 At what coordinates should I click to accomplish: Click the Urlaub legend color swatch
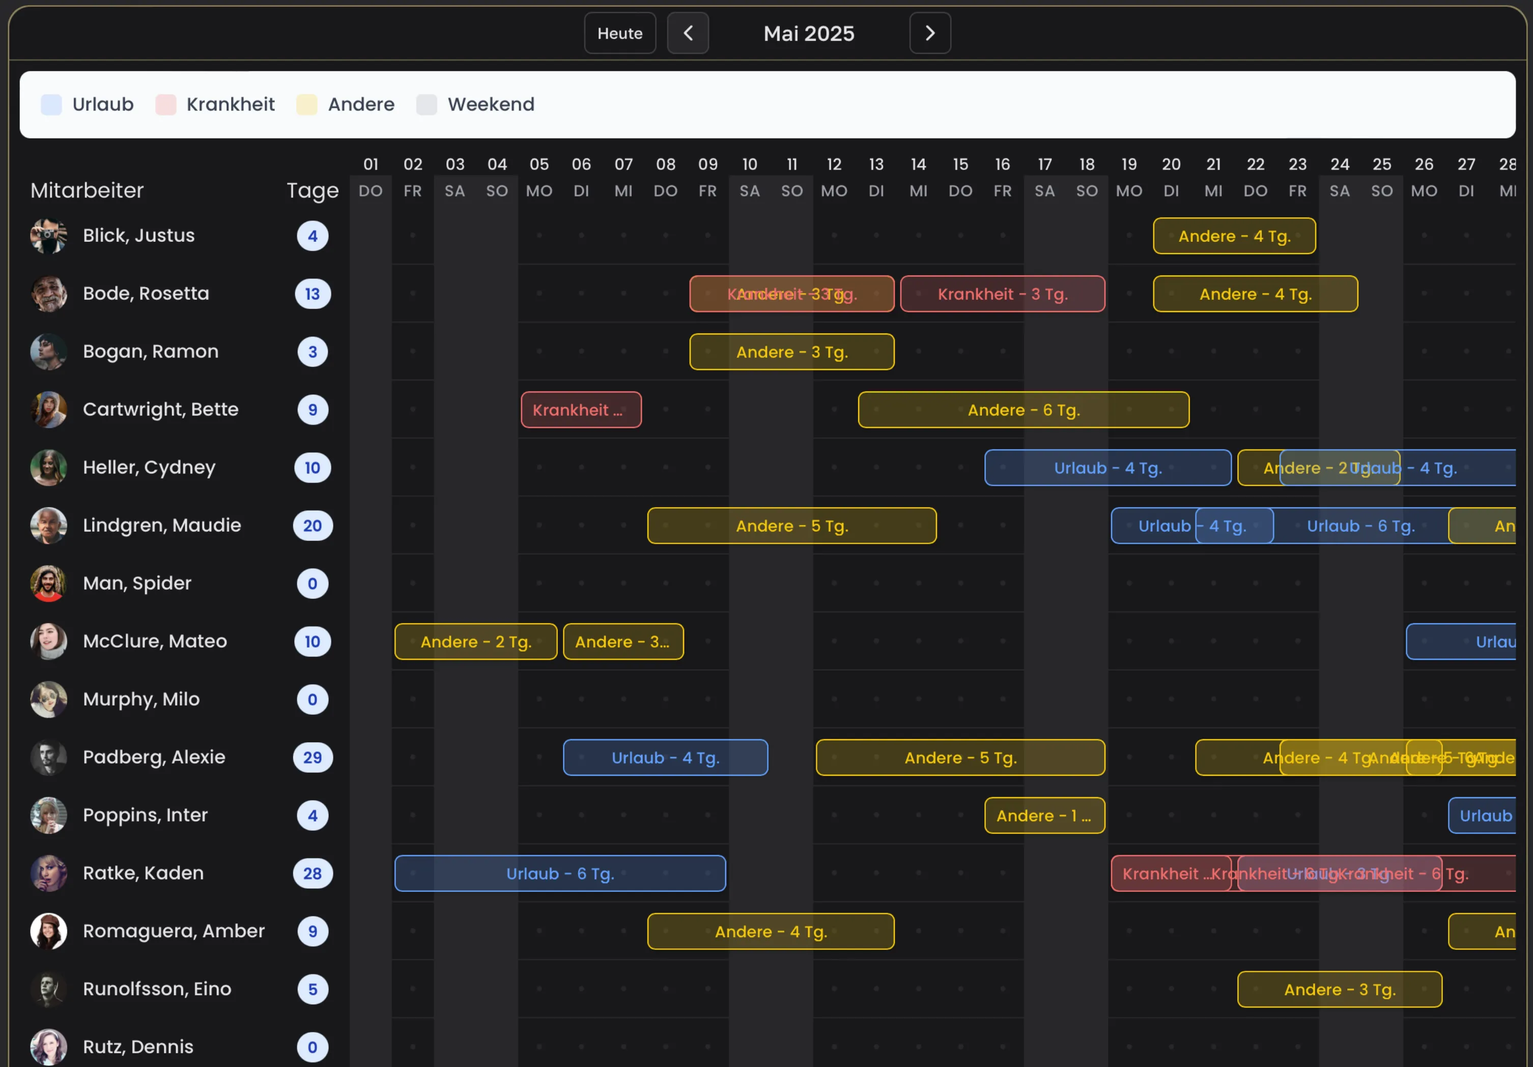[51, 105]
